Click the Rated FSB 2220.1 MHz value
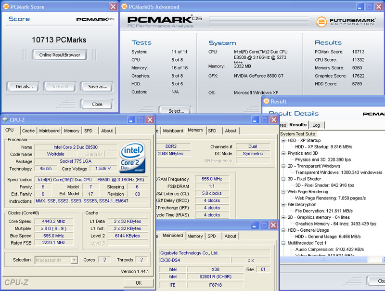385x291 pixels. click(x=53, y=243)
